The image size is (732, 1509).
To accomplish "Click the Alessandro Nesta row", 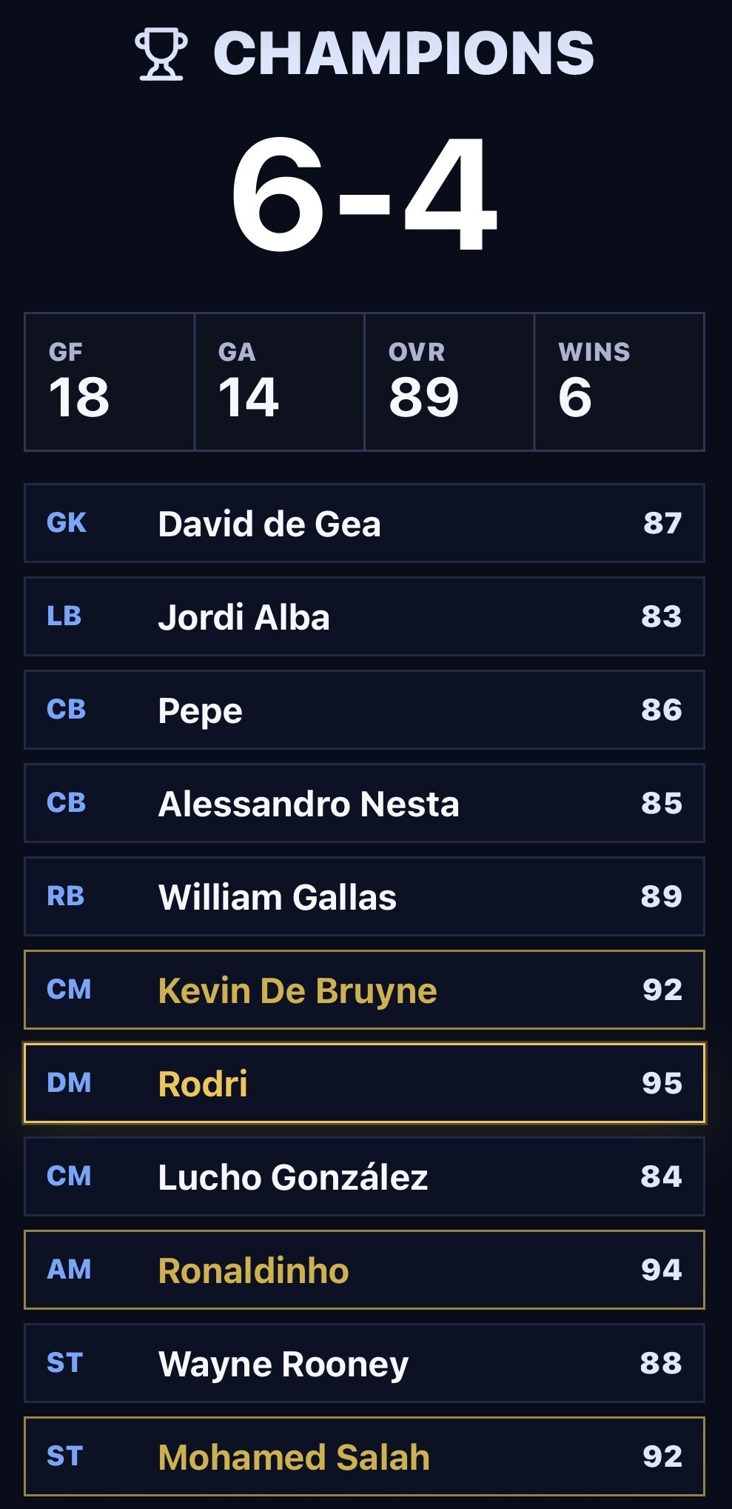I will (x=364, y=803).
